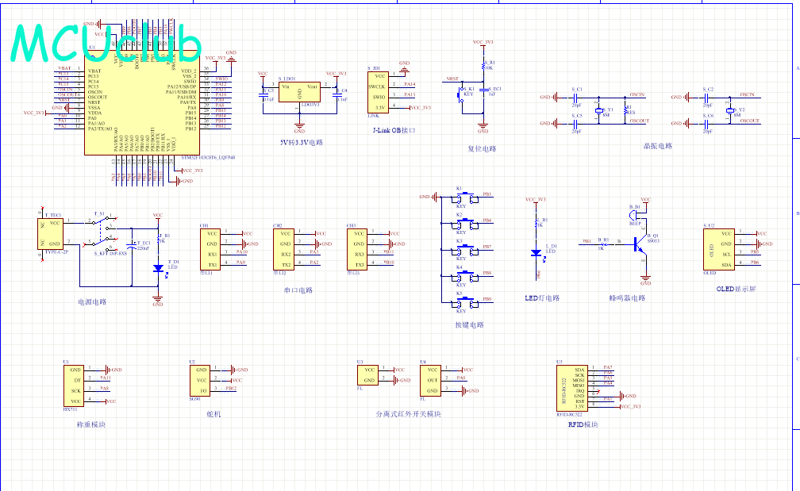The image size is (800, 491).
Task: Click the '按键电路' caption
Action: point(469,325)
